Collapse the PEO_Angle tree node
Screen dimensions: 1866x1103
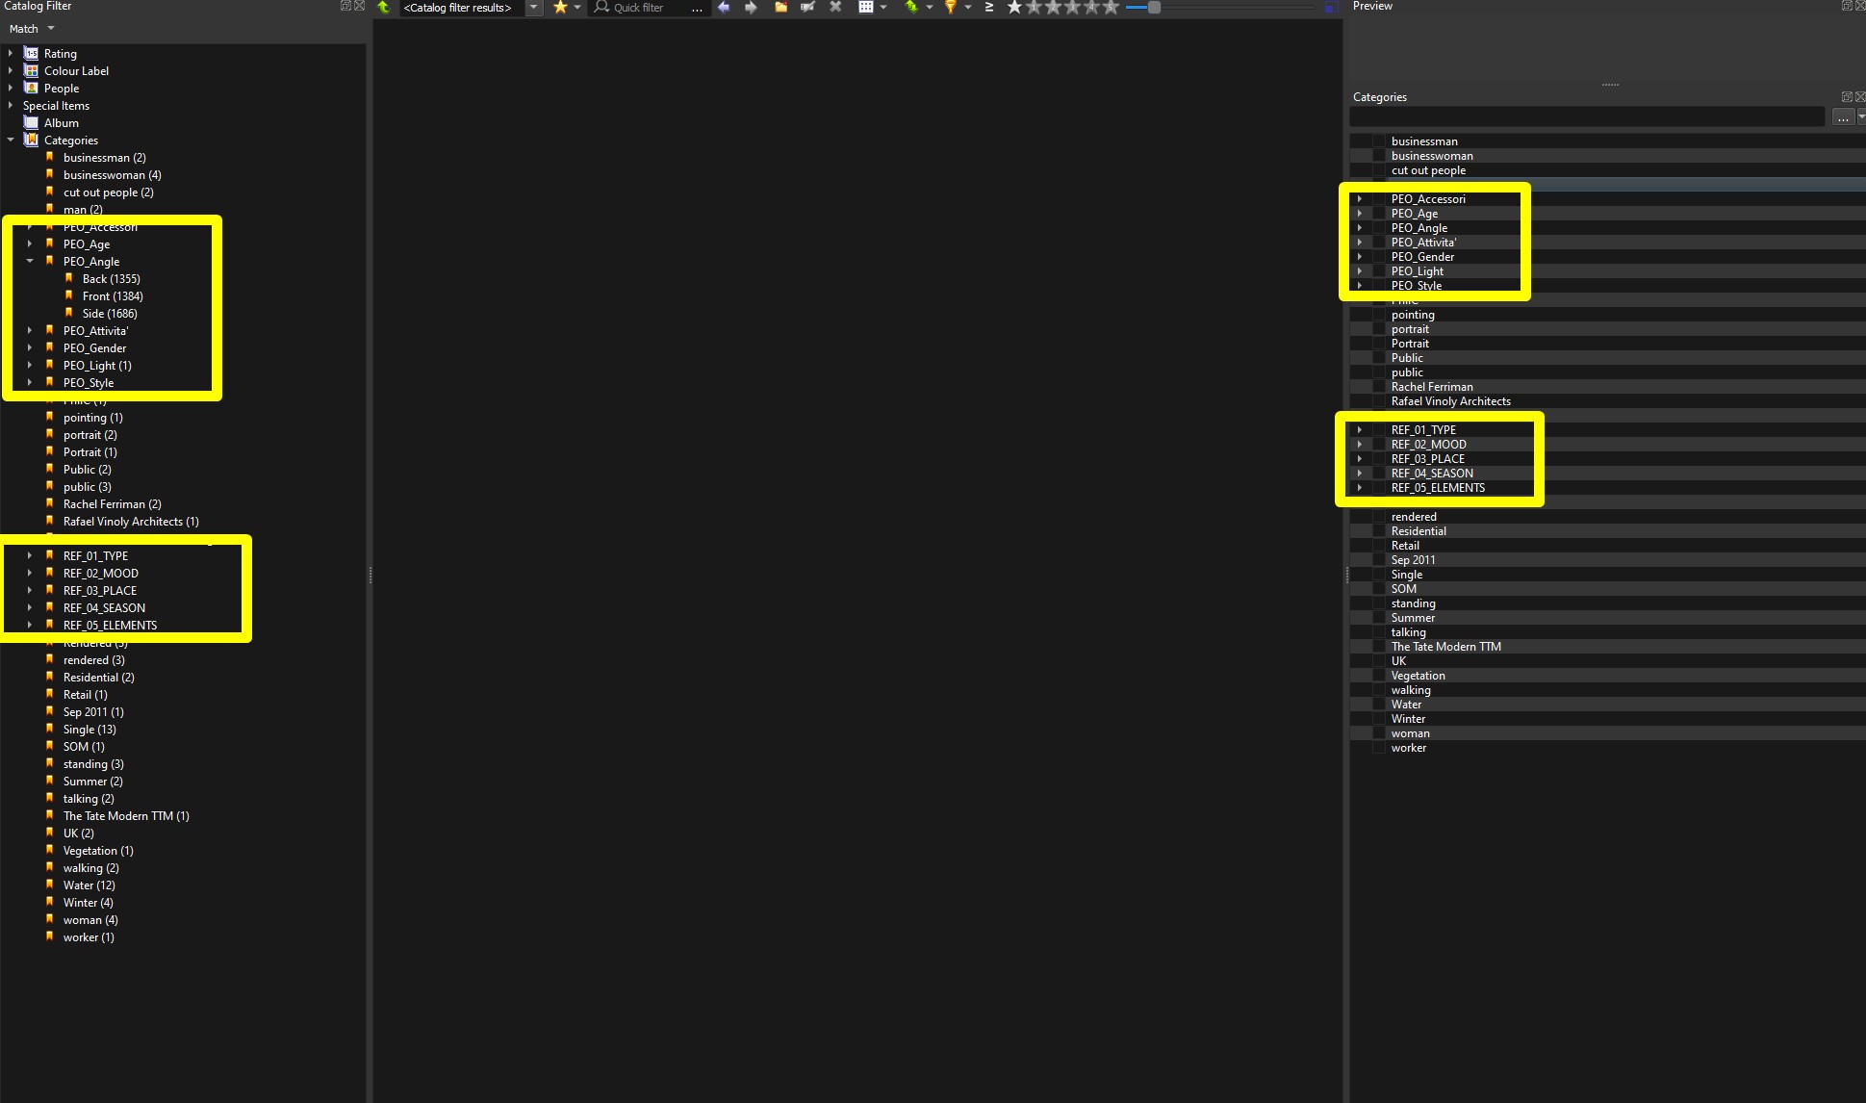pos(30,262)
